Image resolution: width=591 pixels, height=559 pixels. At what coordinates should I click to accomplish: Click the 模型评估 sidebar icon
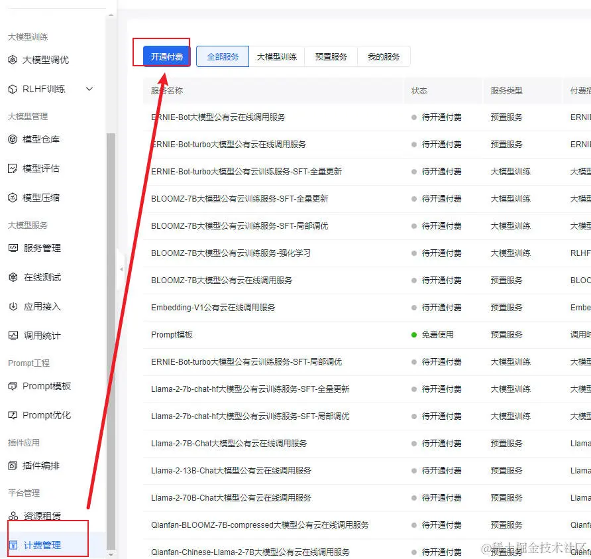13,168
